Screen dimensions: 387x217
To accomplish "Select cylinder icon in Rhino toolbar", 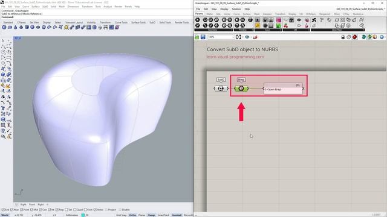I will pyautogui.click(x=27, y=27).
